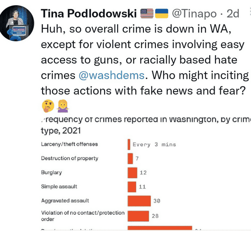Open the @Tinapo handle link
Screen dimensions: 251x231
coord(194,14)
